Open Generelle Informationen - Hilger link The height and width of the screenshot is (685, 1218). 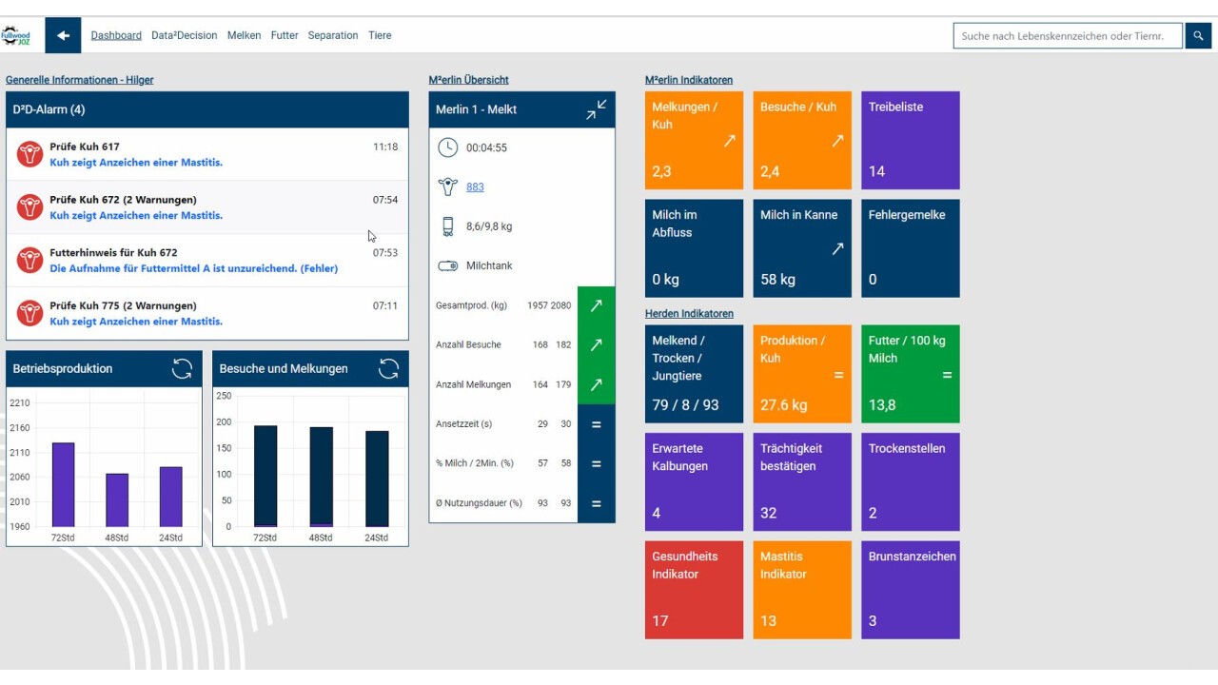point(79,80)
